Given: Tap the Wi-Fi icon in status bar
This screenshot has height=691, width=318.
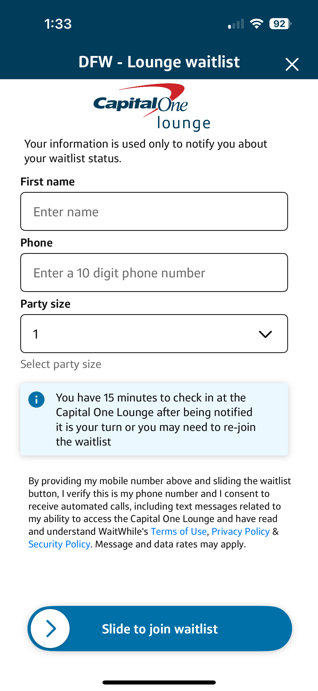Looking at the screenshot, I should [256, 24].
